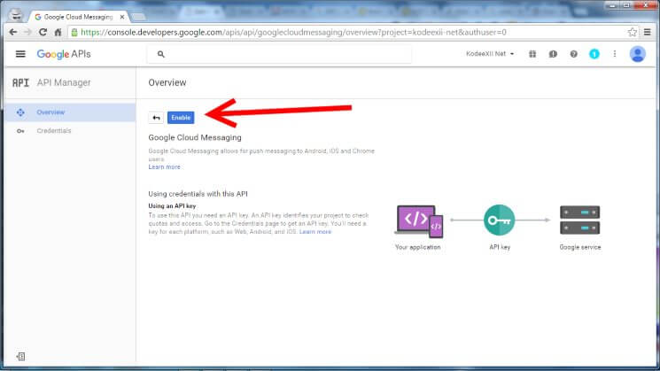The image size is (660, 371).
Task: Click the user account avatar
Action: coord(637,54)
